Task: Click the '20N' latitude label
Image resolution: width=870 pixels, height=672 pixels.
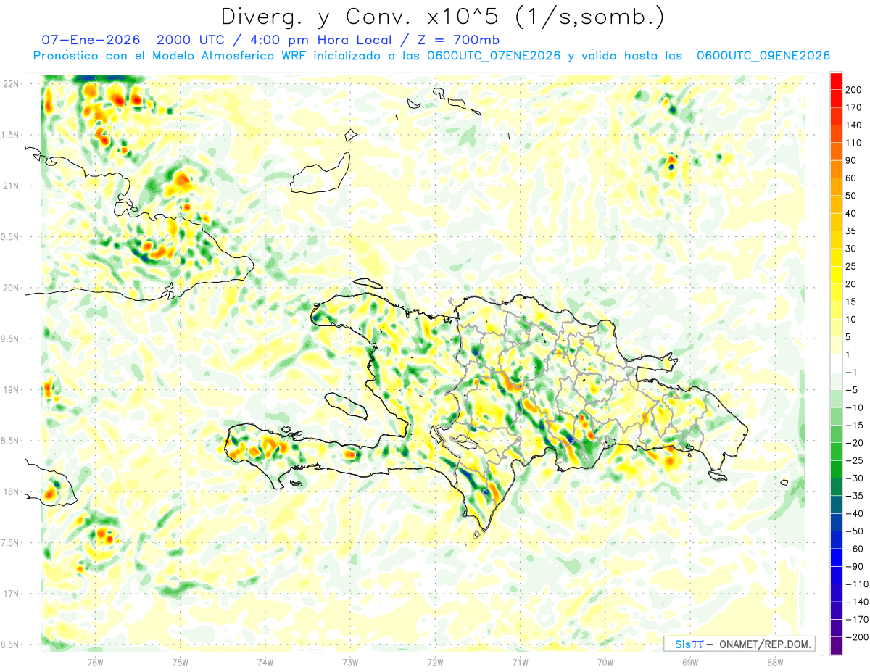Action: [11, 288]
